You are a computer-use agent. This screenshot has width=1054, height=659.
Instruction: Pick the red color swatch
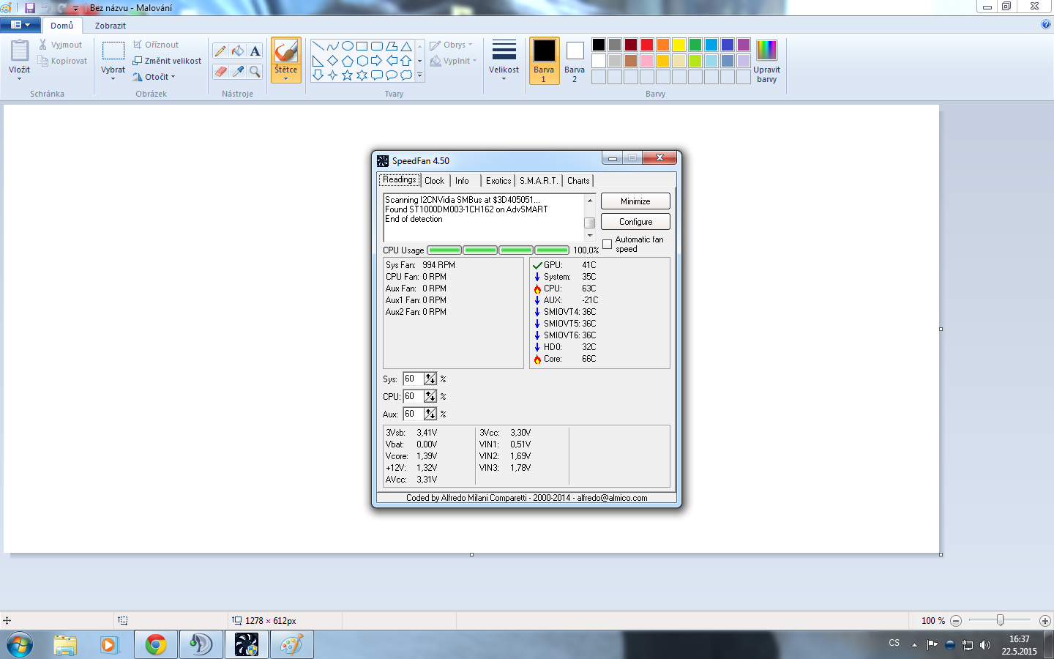[x=647, y=45]
